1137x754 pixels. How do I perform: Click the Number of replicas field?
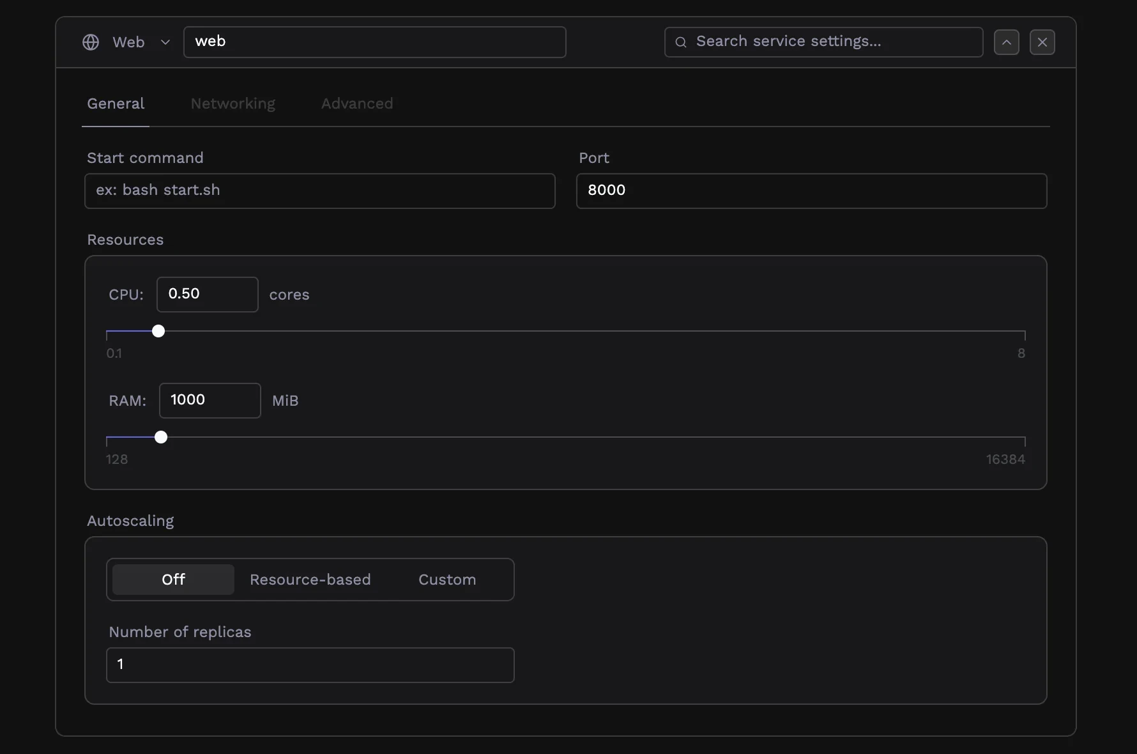[x=310, y=665]
